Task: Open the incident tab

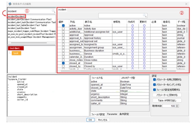Action: coord(62,10)
